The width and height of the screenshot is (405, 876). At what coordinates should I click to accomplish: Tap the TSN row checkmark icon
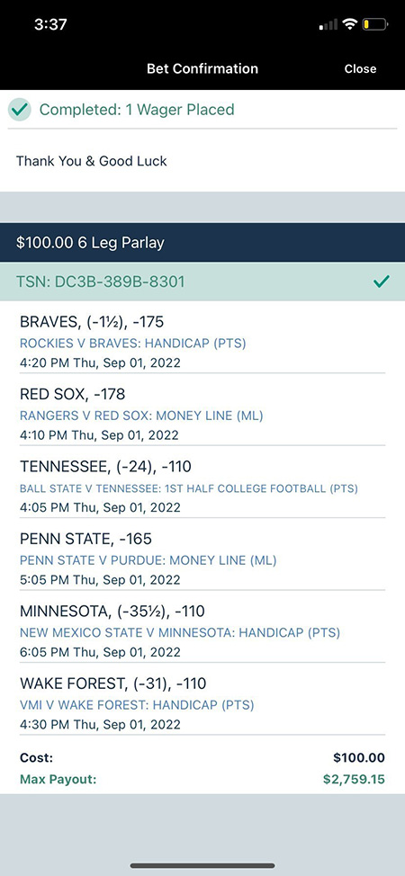pyautogui.click(x=381, y=282)
